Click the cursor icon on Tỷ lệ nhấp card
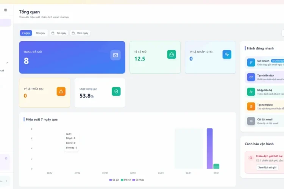284x189 pixels. tap(227, 54)
